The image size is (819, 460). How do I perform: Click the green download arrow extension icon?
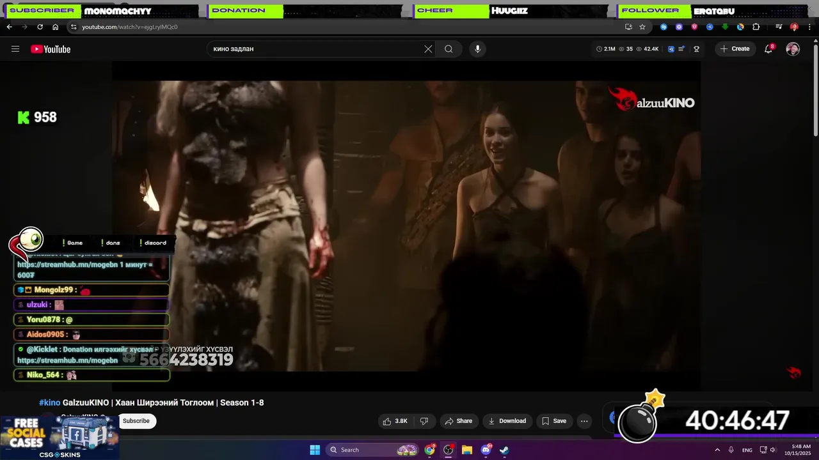coord(725,27)
